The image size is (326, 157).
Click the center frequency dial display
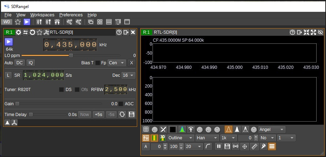[x=70, y=45]
